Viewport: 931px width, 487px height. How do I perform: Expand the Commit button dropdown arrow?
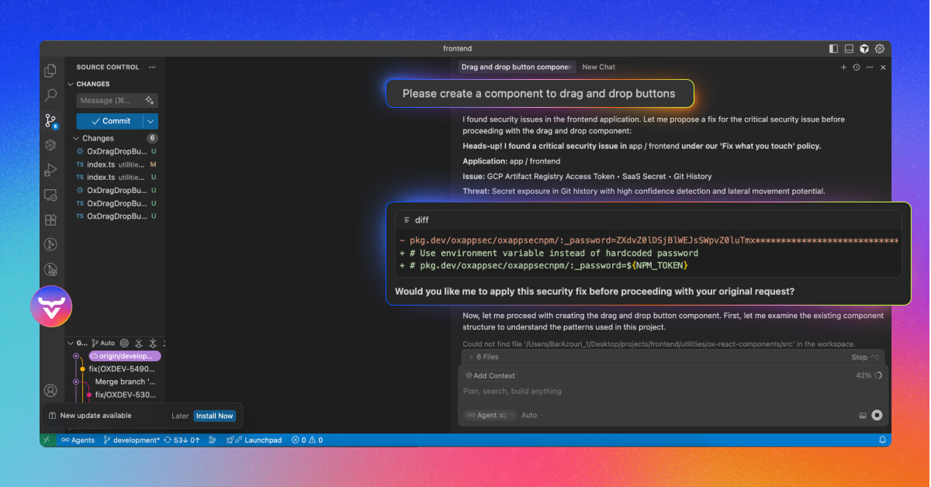pos(152,121)
